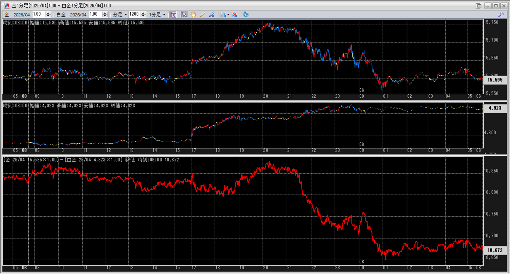Screen dimensions: 510x274
Task: Select the pencil drawing tool
Action: [x=202, y=15]
